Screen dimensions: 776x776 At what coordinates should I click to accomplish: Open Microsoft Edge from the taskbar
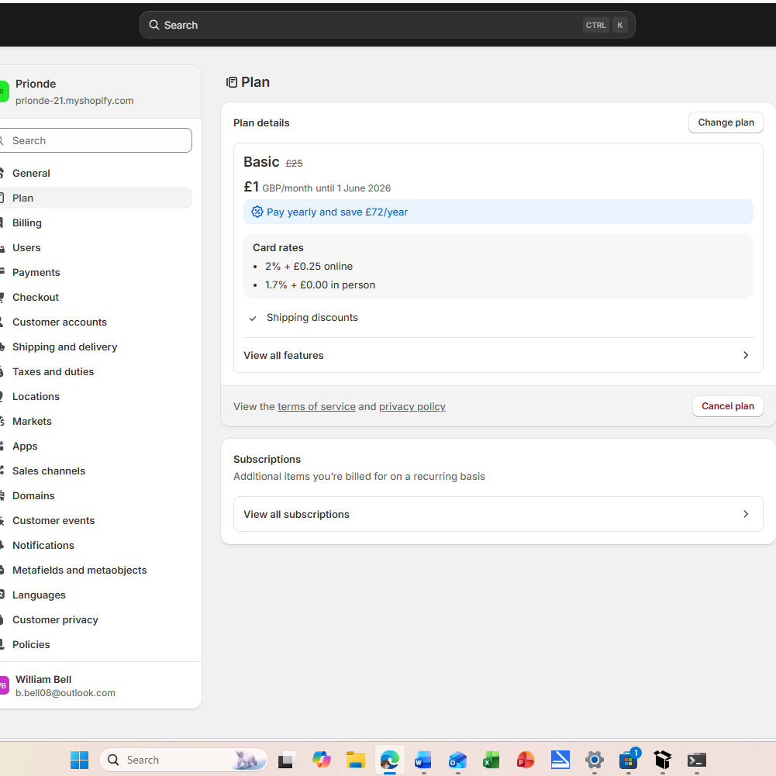389,760
